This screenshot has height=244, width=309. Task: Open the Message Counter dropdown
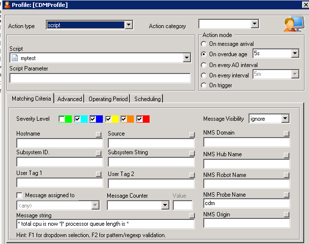click(x=165, y=206)
